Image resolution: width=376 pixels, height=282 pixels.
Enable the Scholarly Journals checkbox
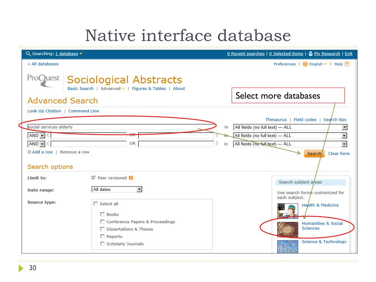tap(102, 244)
